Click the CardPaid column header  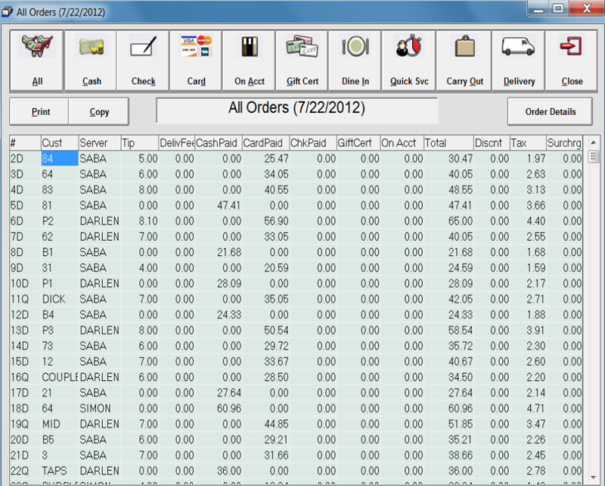pyautogui.click(x=266, y=143)
